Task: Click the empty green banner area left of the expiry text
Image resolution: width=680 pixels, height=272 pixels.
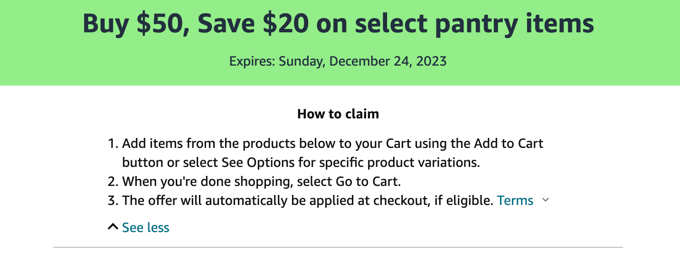Action: pyautogui.click(x=119, y=62)
